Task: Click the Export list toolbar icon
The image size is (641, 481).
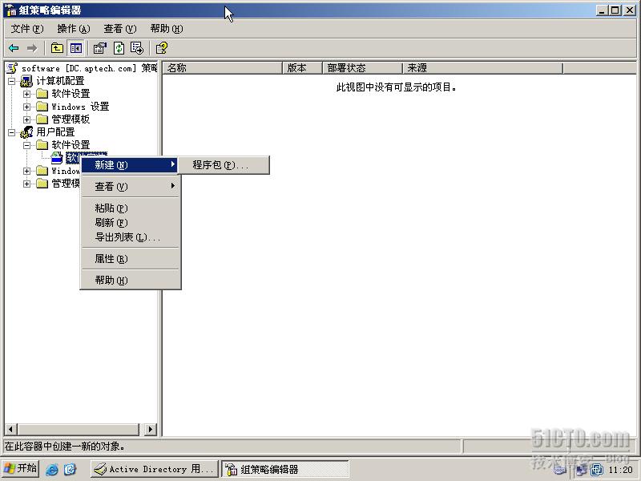Action: [x=137, y=48]
